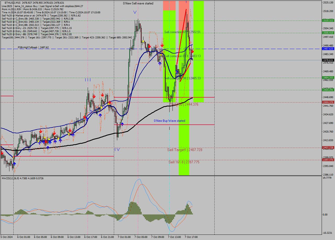Click the '5 Oct 2024' time label

(7, 237)
